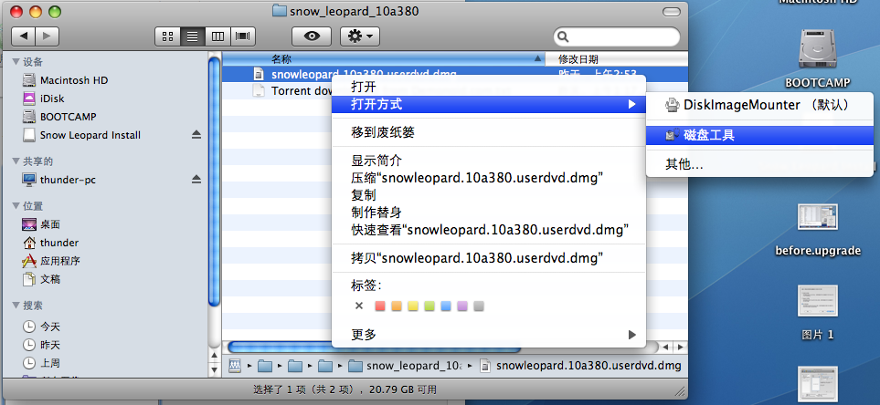This screenshot has width=880, height=405.
Task: Compress snowleopard.10a380.userdvd.dmg via 压缩 entry
Action: [x=488, y=178]
